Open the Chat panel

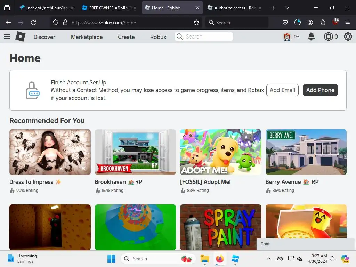(305, 244)
